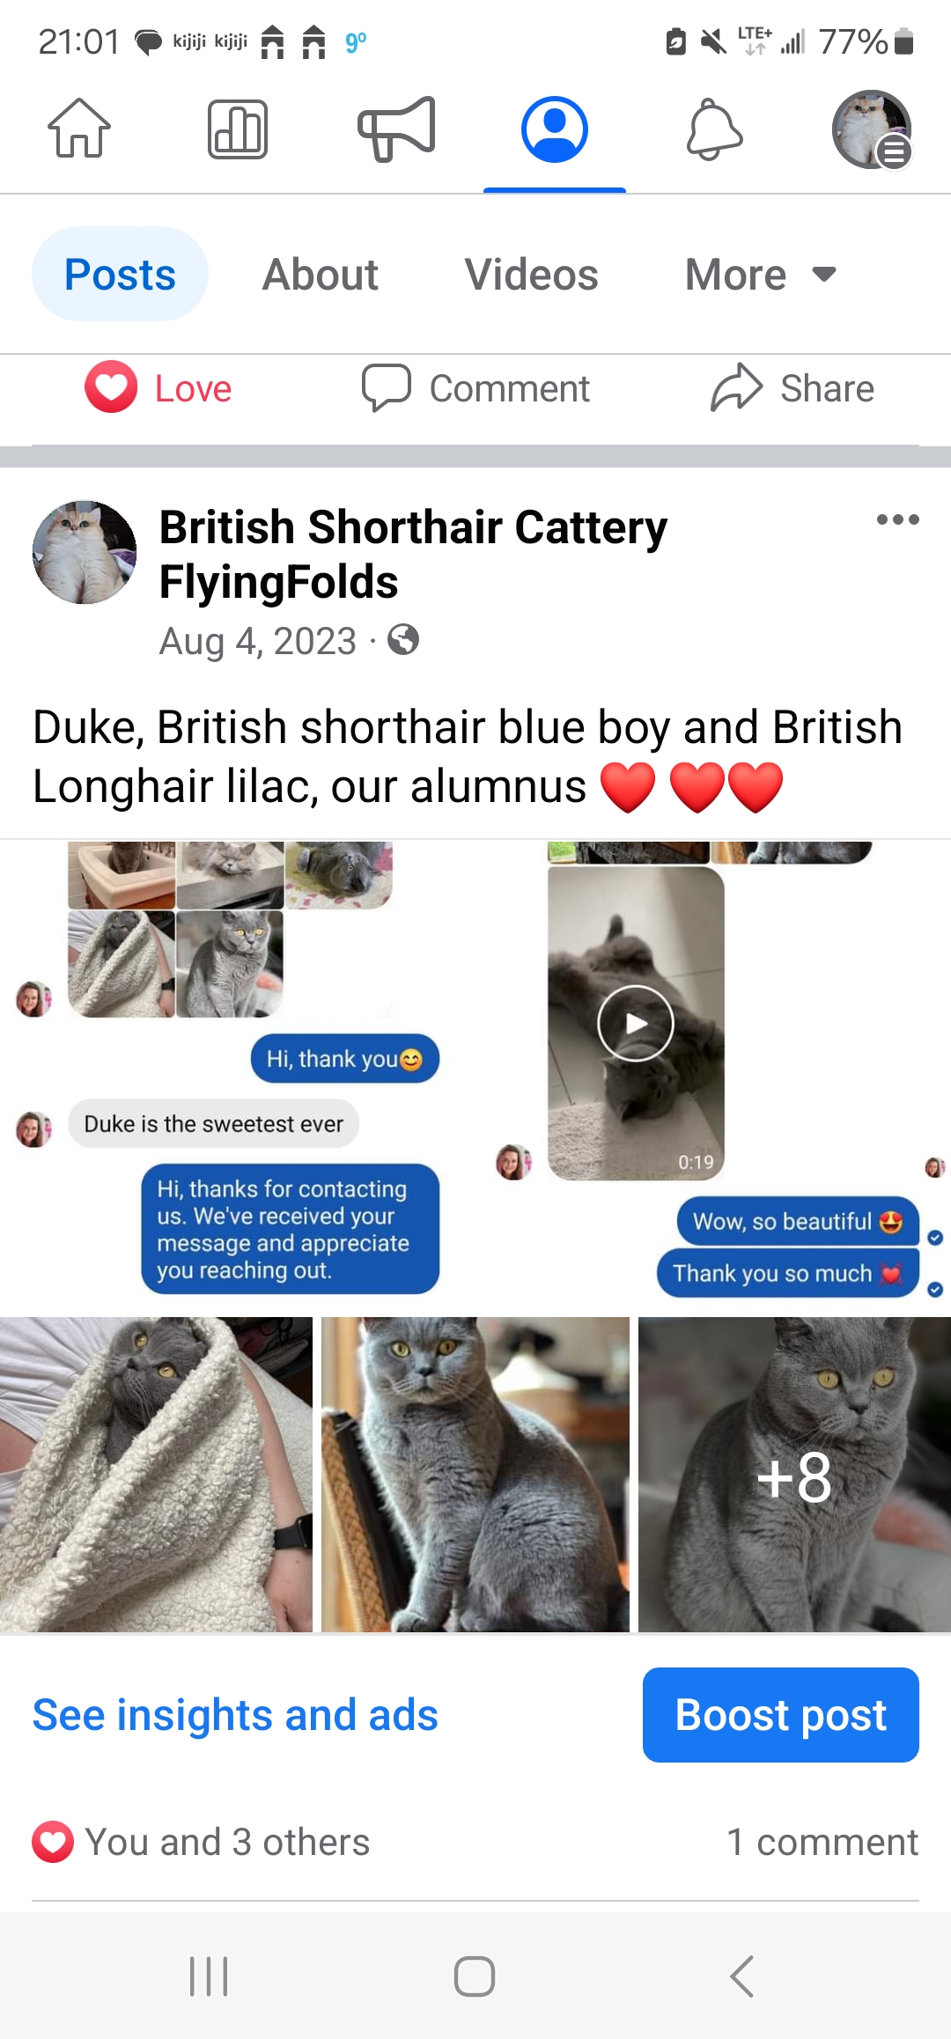Tap the Comment button

coord(476,388)
